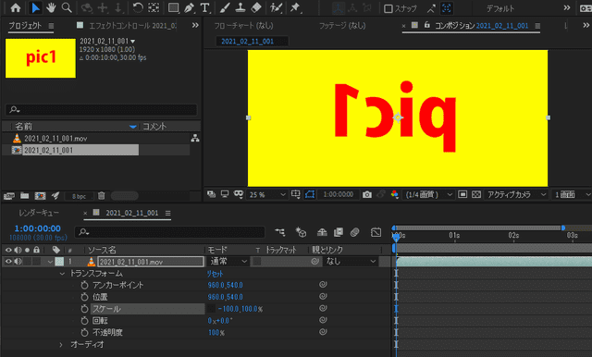Image resolution: width=592 pixels, height=357 pixels.
Task: Switch to the プロジェクト panel tab
Action: click(25, 26)
